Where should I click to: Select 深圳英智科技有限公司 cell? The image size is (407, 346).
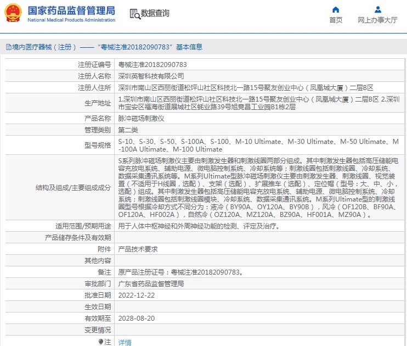[x=151, y=76]
